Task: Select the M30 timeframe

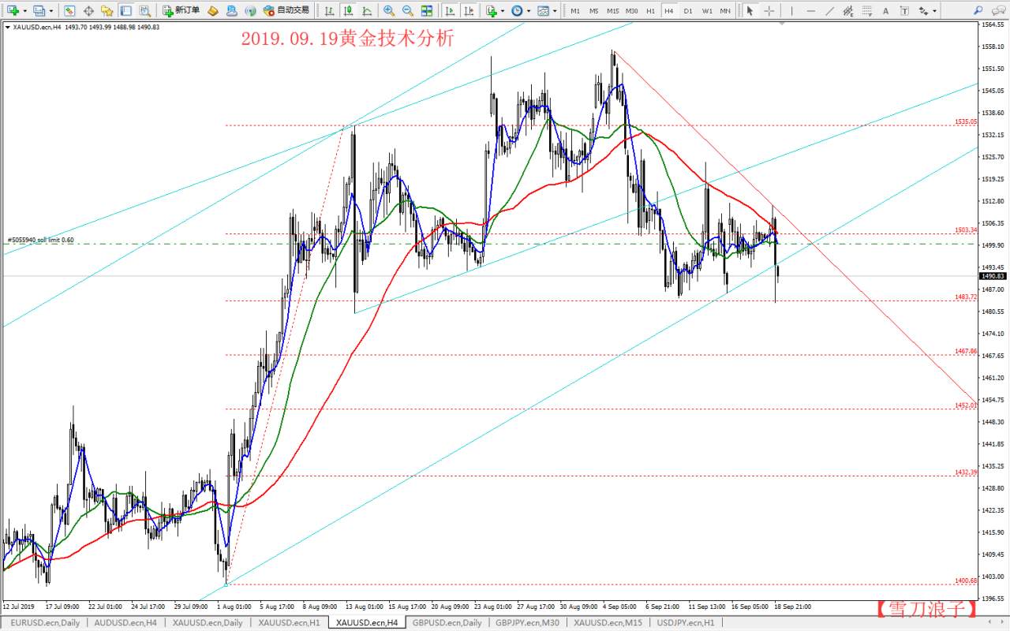Action: click(632, 11)
